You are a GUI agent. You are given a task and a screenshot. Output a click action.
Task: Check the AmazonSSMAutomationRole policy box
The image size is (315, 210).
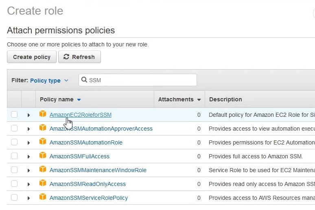(14, 142)
